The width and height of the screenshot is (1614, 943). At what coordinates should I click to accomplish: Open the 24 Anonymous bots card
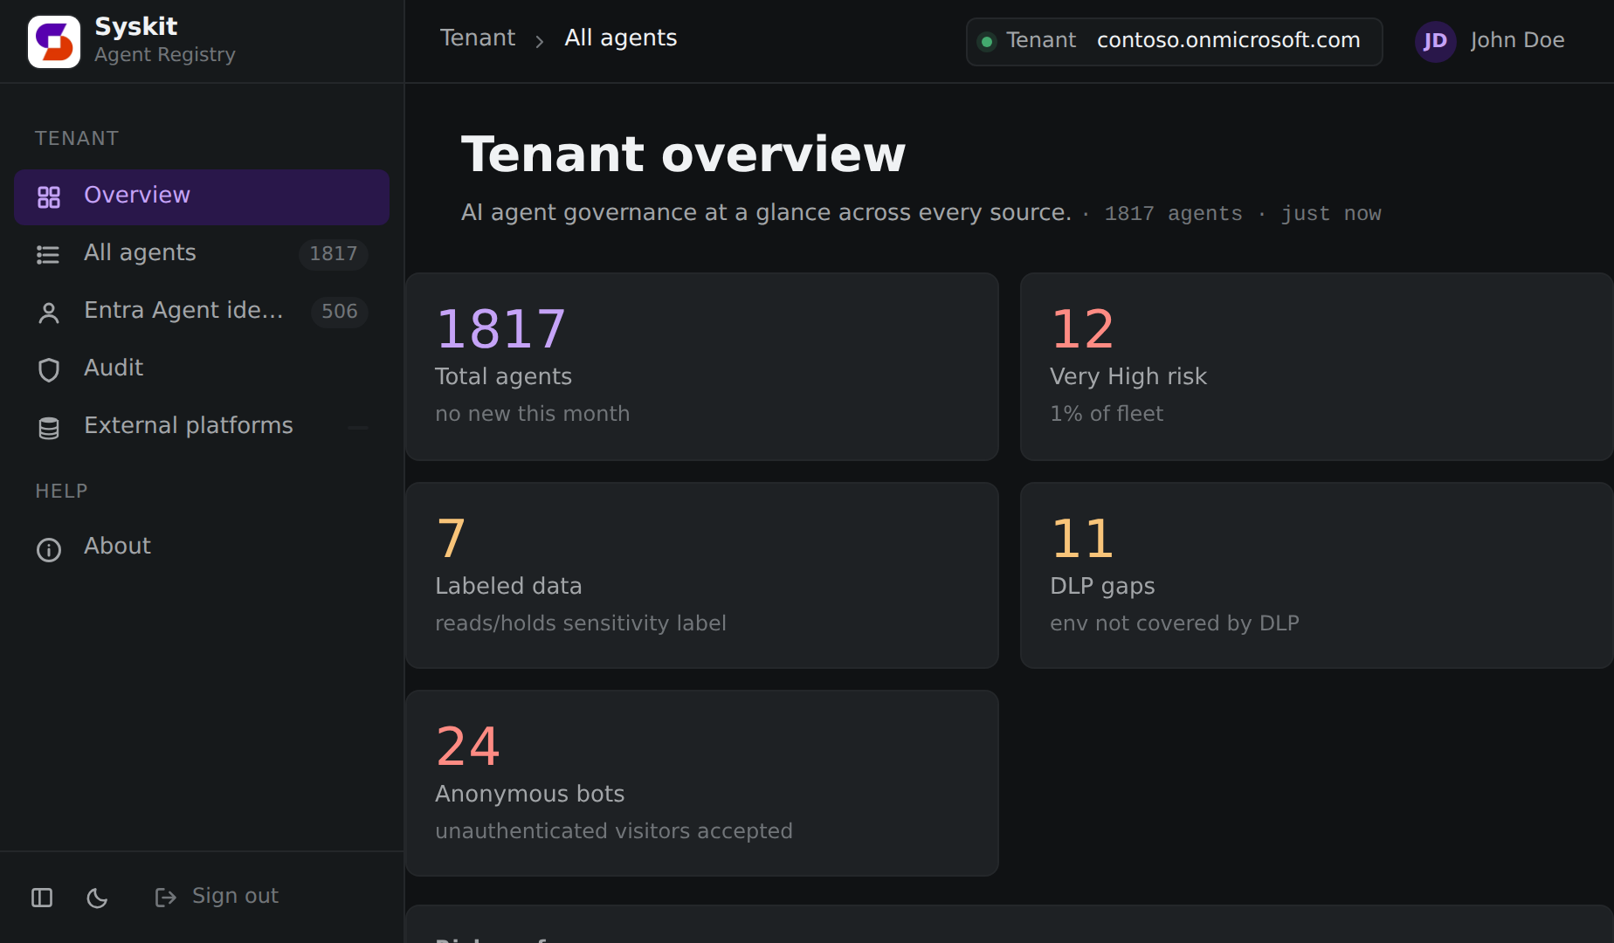(x=702, y=783)
